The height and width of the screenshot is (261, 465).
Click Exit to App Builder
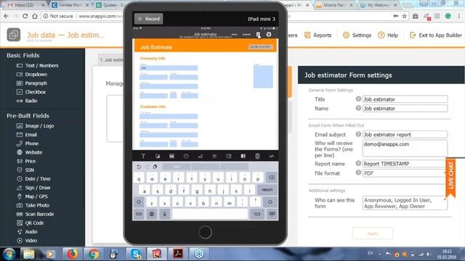[x=435, y=36]
